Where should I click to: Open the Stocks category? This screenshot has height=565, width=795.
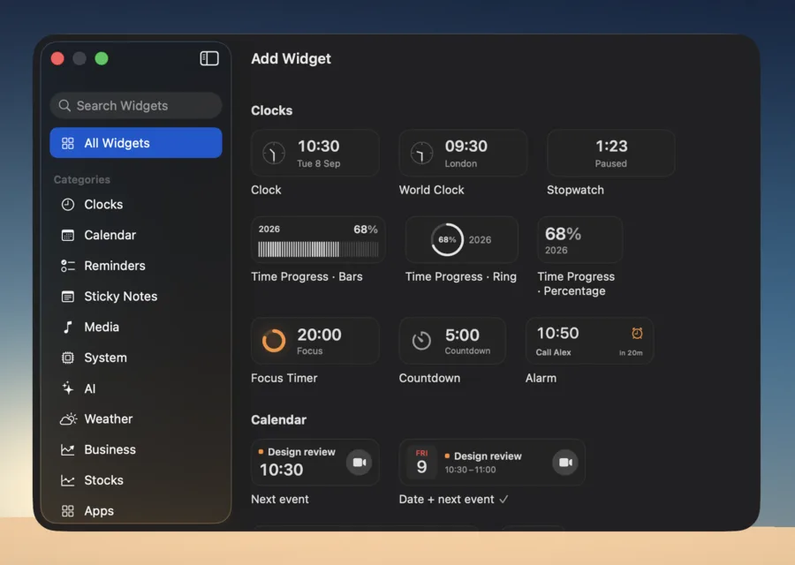pyautogui.click(x=136, y=480)
